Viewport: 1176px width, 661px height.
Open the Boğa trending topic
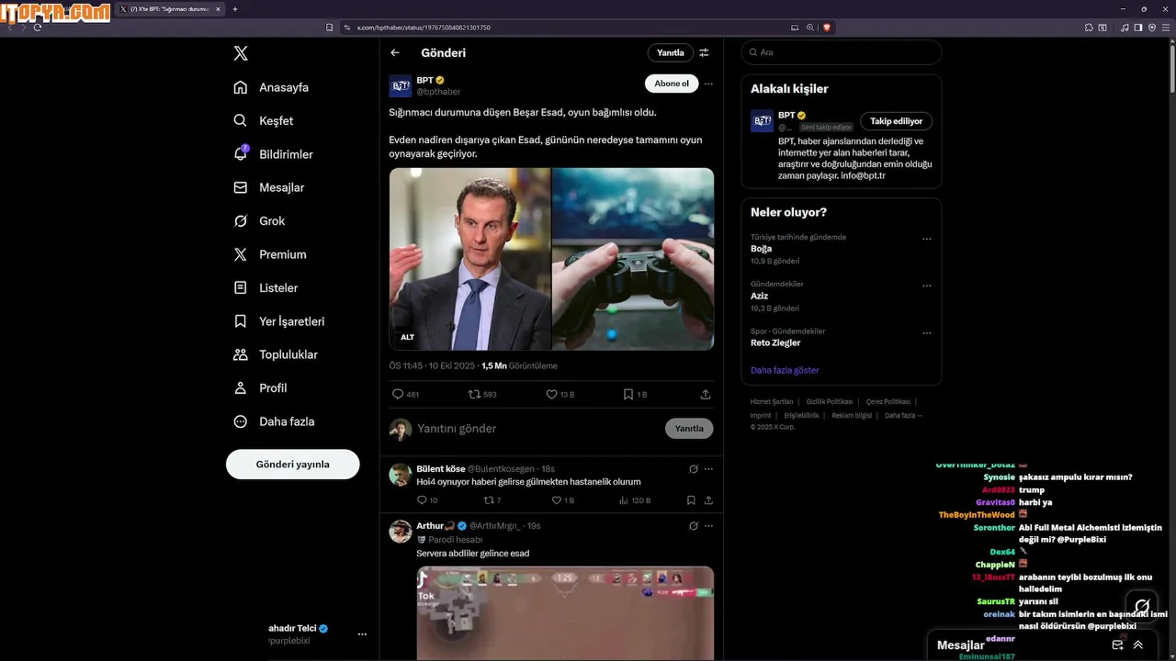coord(762,249)
